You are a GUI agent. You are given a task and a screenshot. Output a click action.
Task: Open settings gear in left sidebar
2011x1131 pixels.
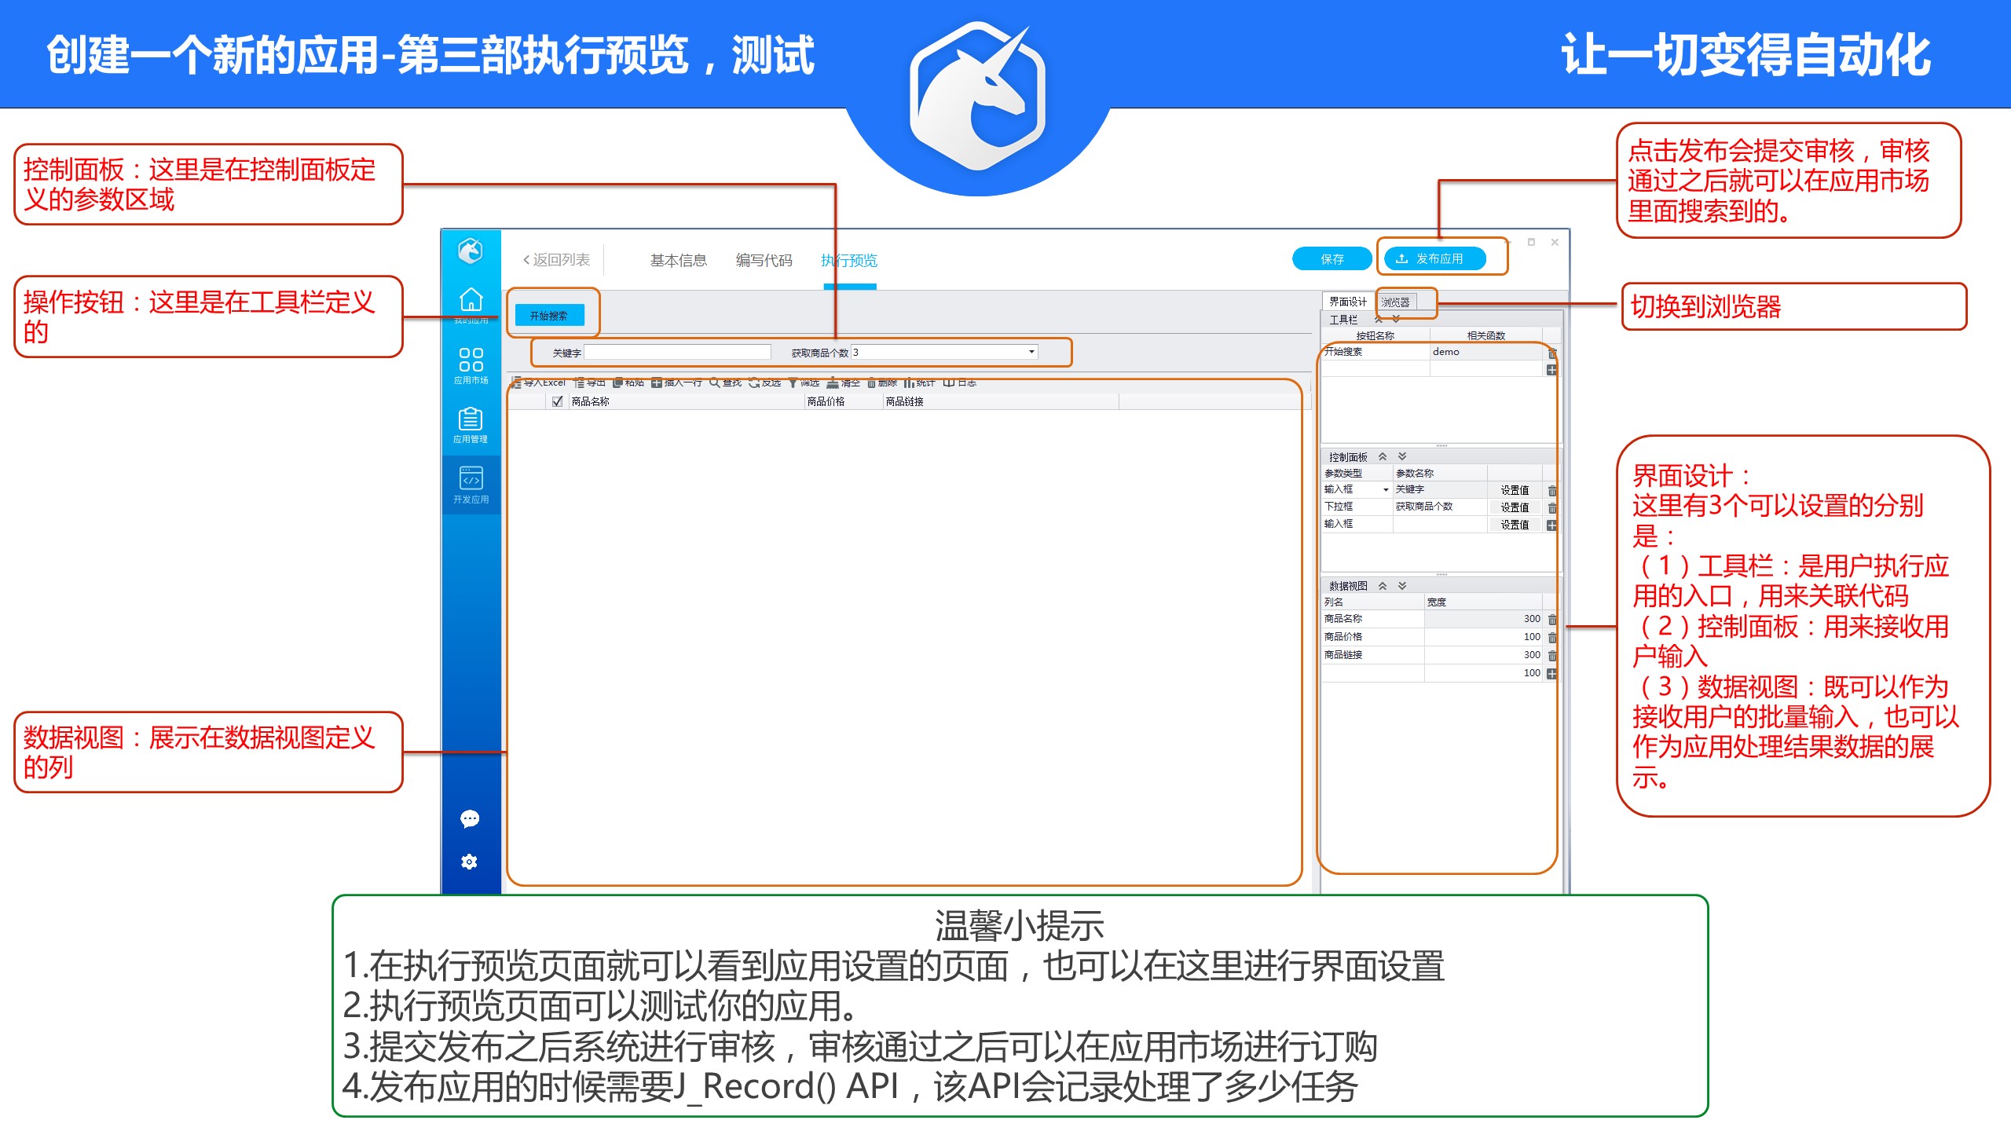pos(470,862)
